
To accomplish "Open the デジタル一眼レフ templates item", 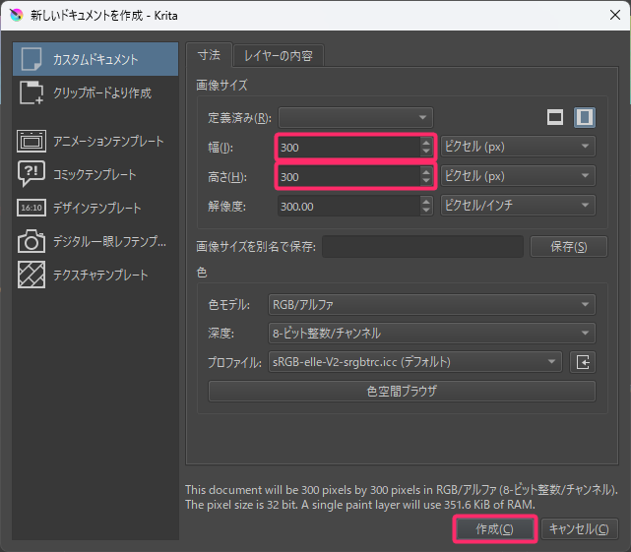I will click(95, 241).
